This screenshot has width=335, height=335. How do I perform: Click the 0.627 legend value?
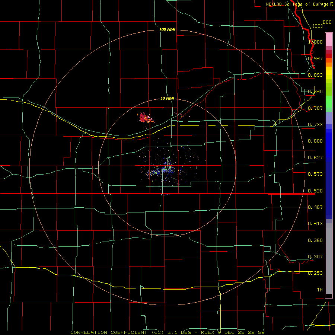pos(315,158)
